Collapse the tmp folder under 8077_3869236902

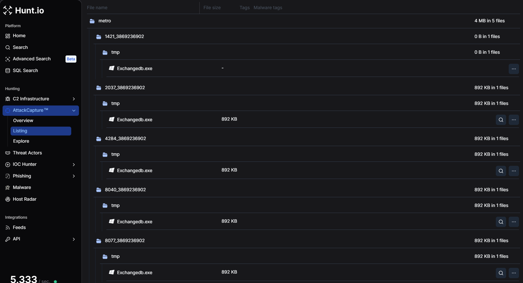pyautogui.click(x=310, y=256)
